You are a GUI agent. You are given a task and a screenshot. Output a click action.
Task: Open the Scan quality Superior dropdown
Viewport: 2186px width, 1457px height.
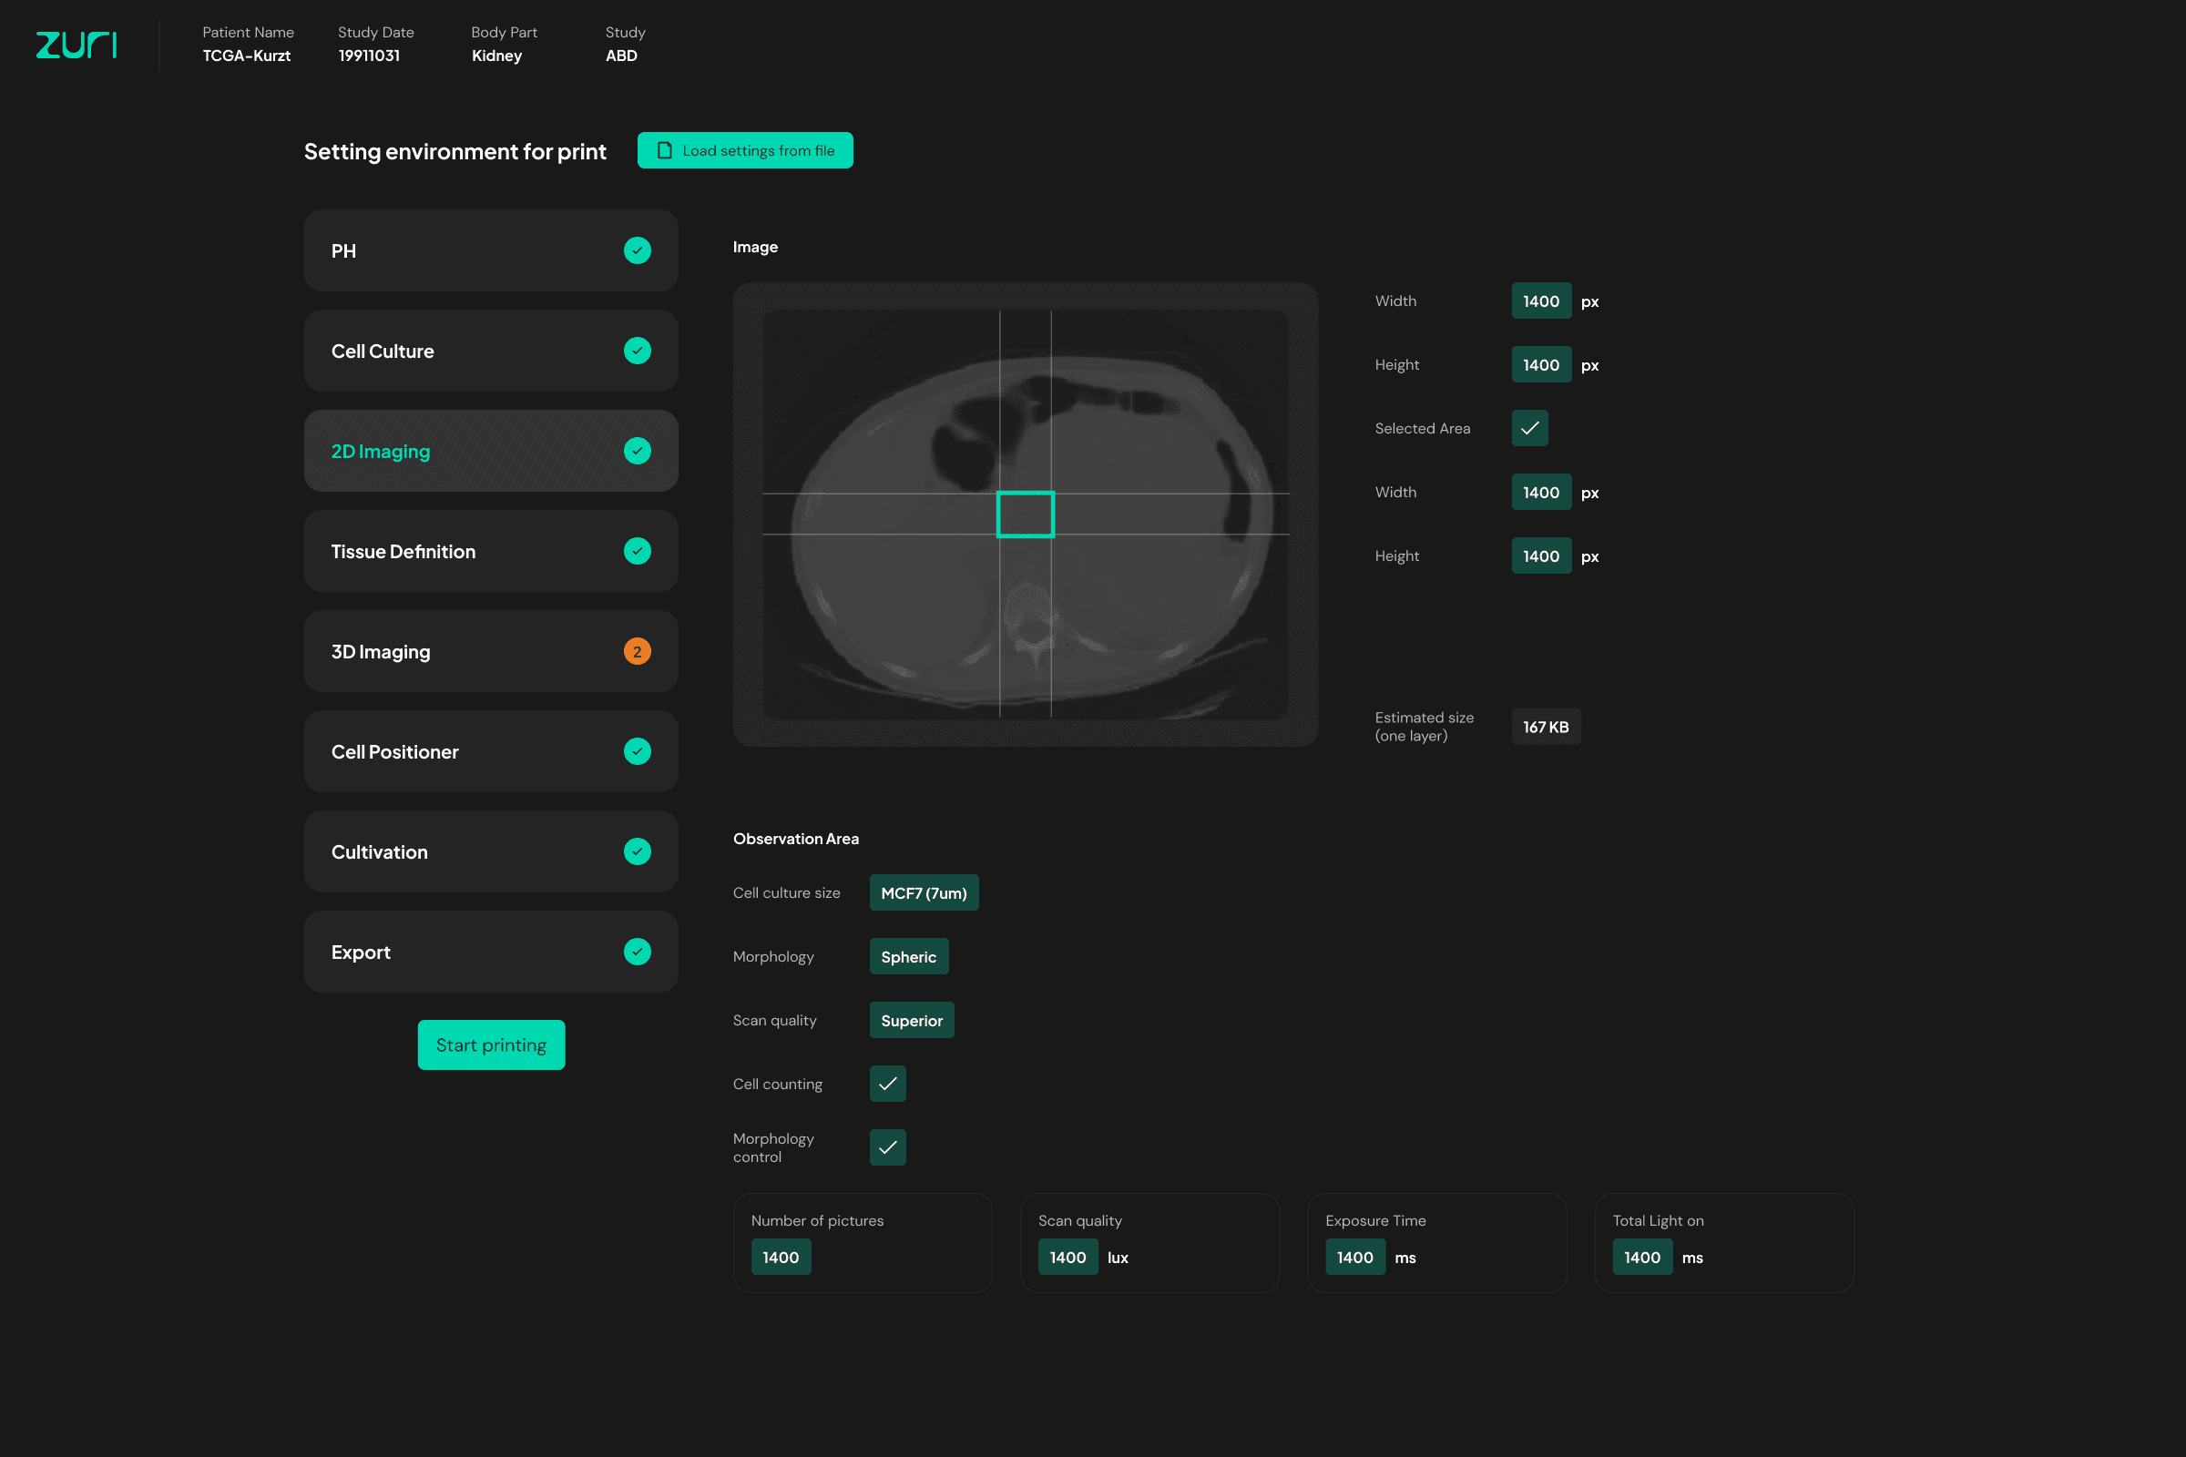(911, 1020)
